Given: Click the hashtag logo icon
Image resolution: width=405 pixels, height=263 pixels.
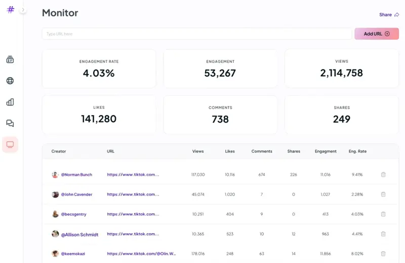Looking at the screenshot, I should click(x=11, y=10).
